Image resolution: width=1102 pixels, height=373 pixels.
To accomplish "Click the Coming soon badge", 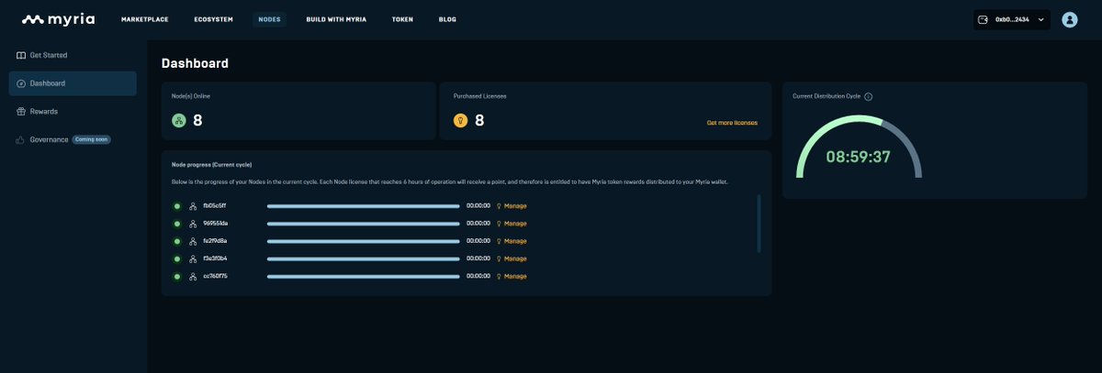I will click(x=92, y=139).
